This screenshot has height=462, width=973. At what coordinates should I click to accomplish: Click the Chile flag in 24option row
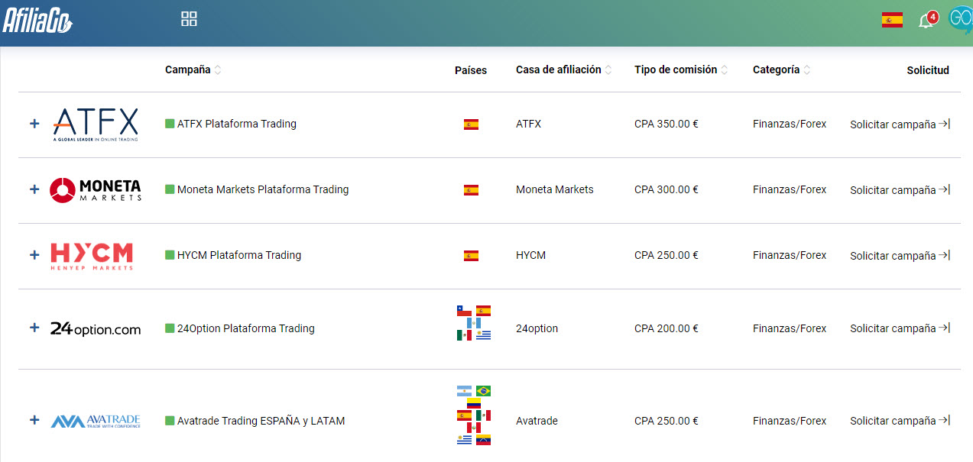tap(464, 311)
